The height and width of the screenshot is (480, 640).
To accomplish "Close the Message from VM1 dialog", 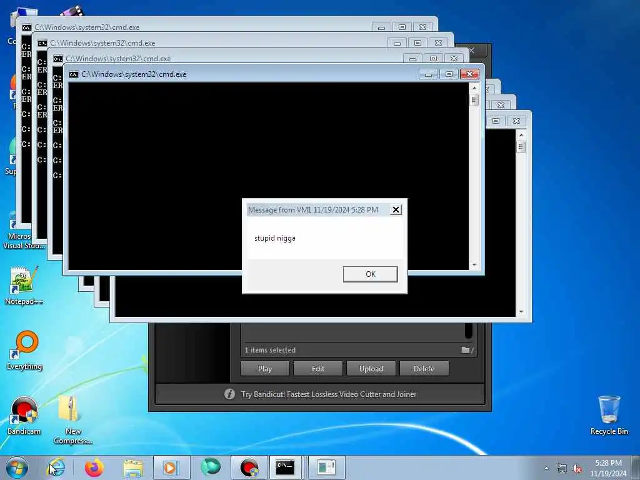I will pos(396,210).
